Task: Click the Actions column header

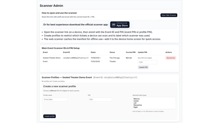Action: click(169, 52)
